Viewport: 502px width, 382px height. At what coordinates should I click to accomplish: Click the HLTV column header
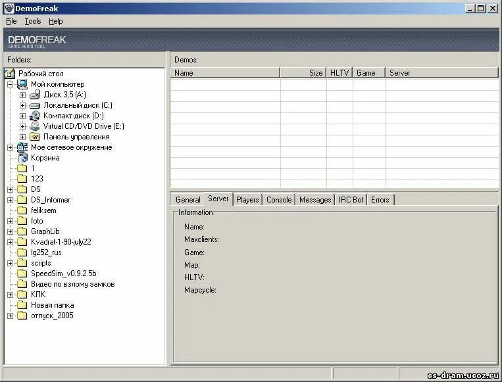point(339,73)
